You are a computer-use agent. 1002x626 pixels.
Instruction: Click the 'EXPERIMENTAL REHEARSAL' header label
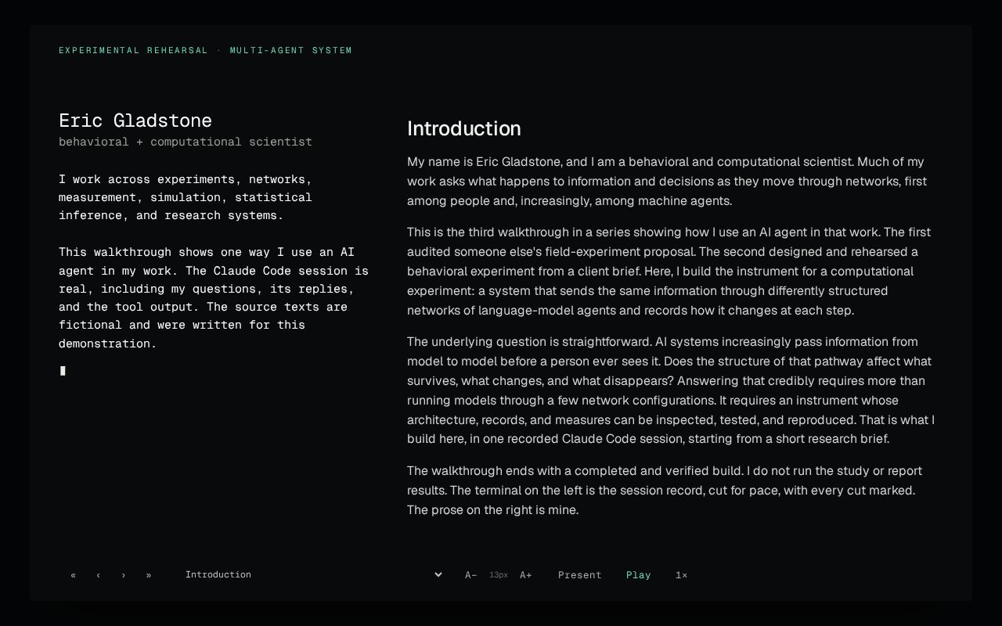(x=134, y=50)
